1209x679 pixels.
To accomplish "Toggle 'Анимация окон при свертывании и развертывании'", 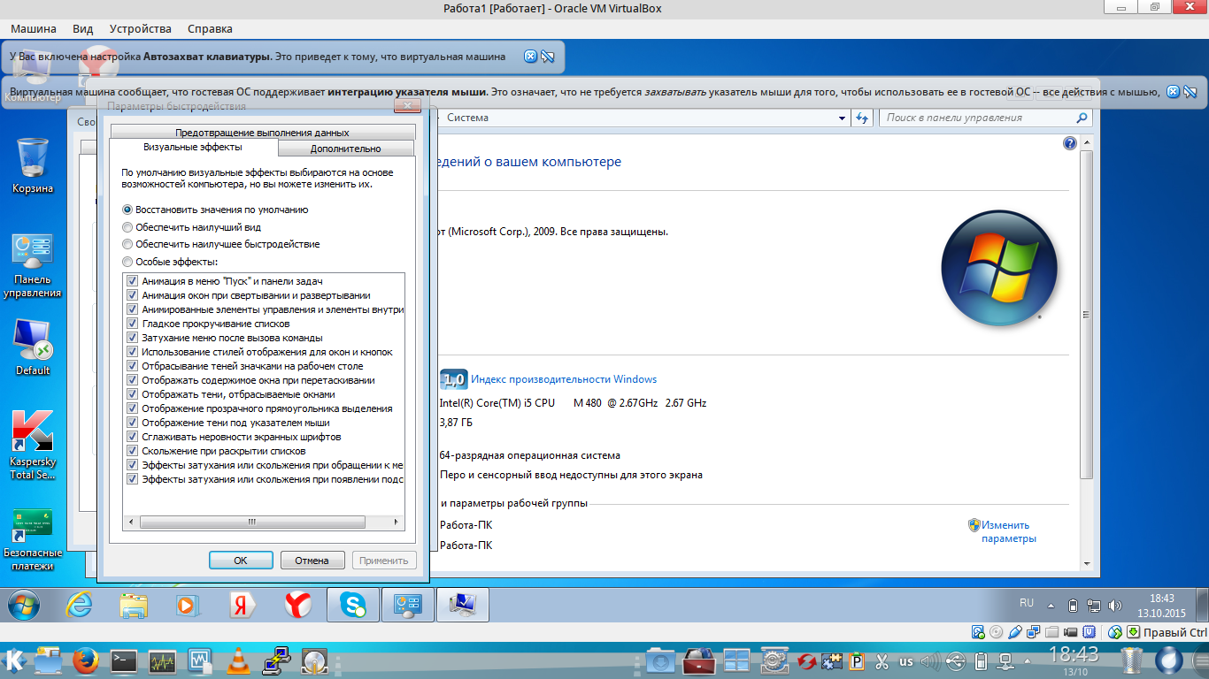I will [133, 295].
